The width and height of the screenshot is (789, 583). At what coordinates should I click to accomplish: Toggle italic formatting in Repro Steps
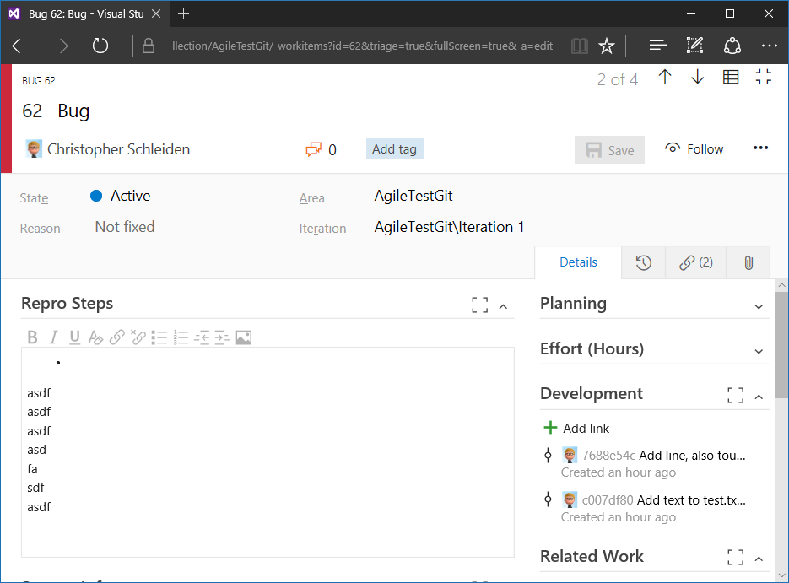[53, 337]
